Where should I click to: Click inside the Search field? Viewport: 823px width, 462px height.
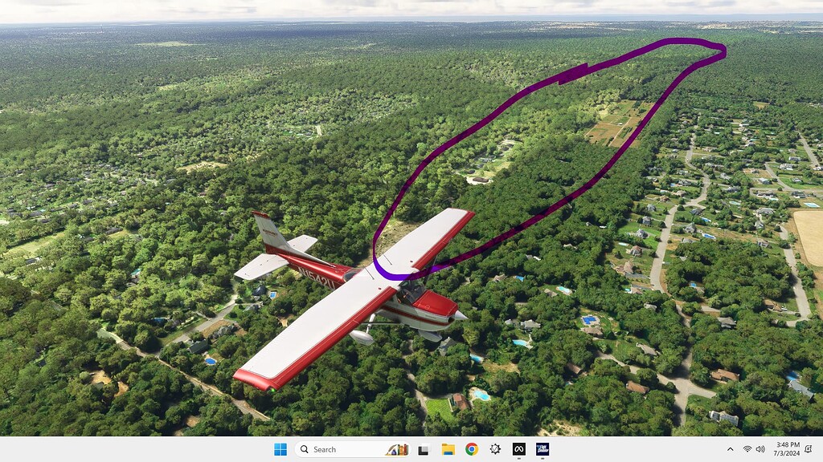(x=338, y=450)
